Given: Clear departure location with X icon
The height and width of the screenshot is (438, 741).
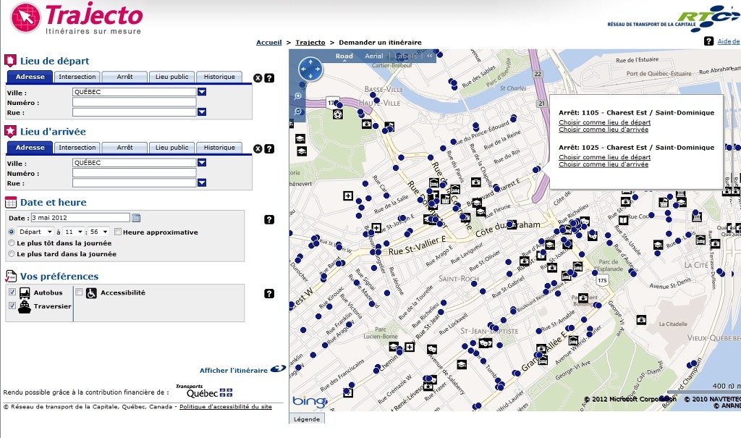Looking at the screenshot, I should (x=258, y=78).
